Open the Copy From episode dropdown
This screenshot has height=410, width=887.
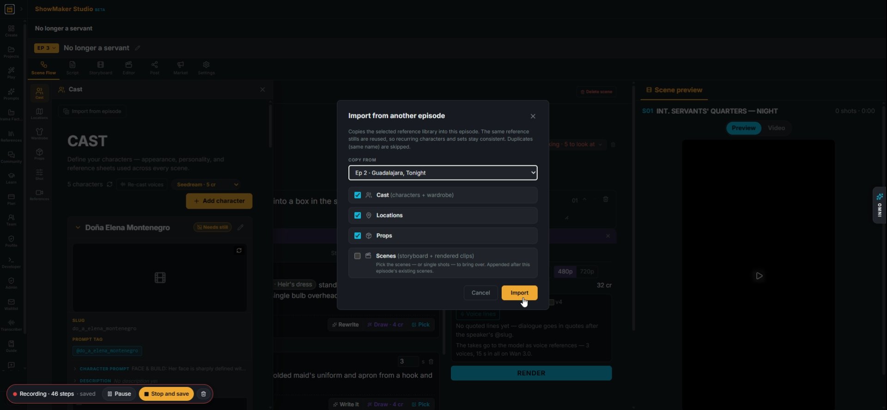click(x=443, y=173)
